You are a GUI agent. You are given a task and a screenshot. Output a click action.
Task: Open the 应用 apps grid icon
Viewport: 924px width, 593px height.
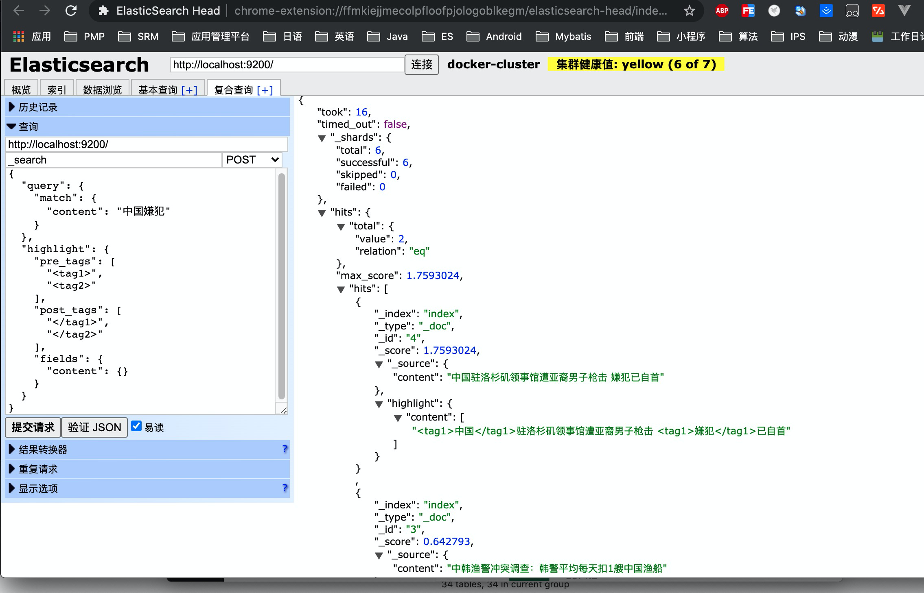tap(19, 37)
